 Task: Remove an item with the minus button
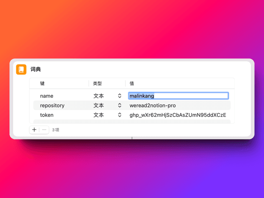(44, 130)
